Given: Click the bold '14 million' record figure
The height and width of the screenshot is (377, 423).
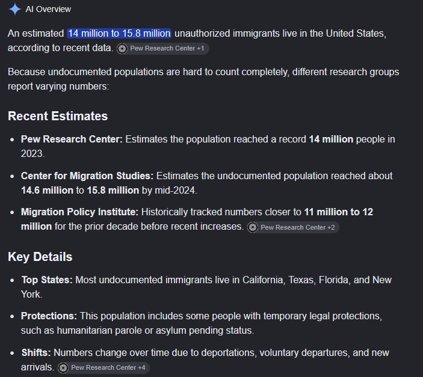Looking at the screenshot, I should [x=331, y=139].
